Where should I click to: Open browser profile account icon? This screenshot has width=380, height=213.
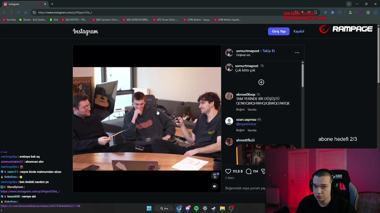[368, 12]
